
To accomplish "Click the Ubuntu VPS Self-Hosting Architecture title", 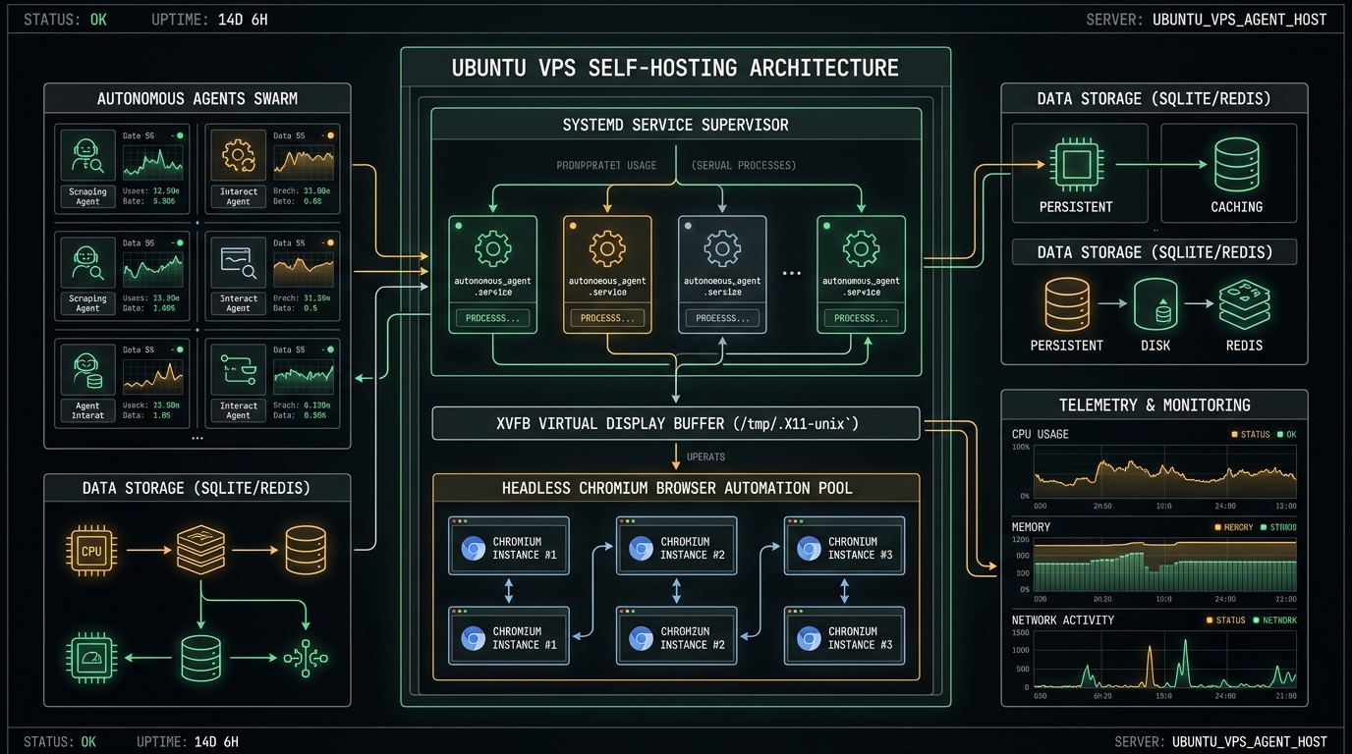I will [x=675, y=68].
